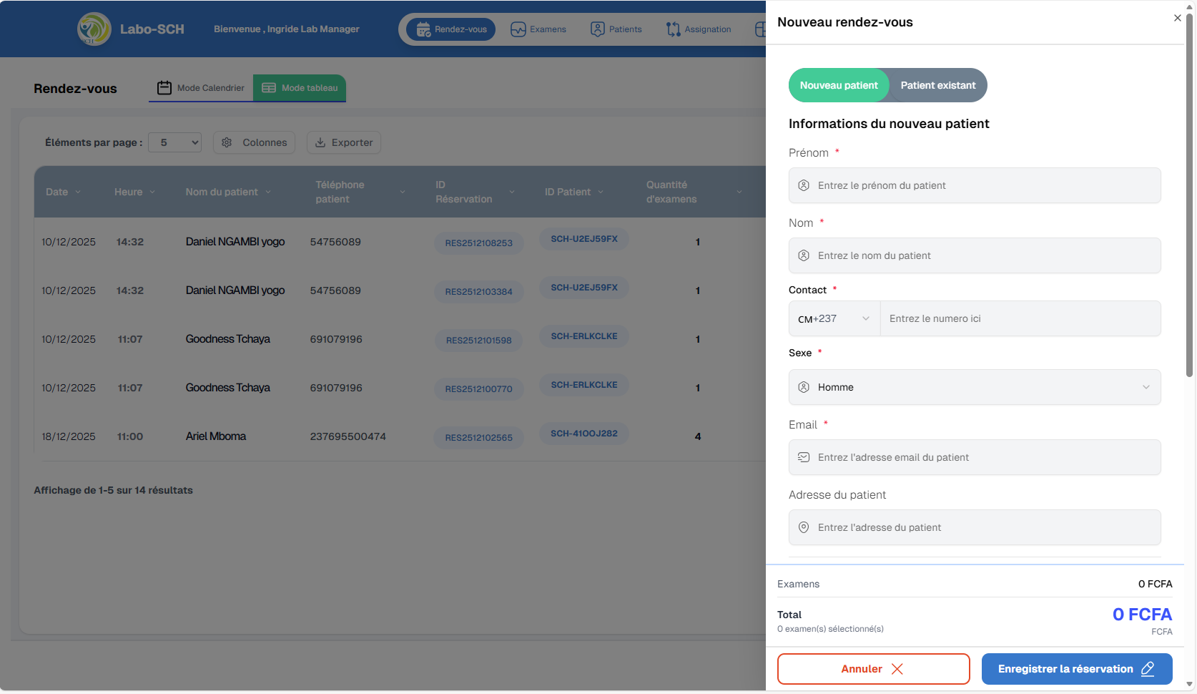The image size is (1197, 694).
Task: Switch to Mode tableau tab
Action: pos(300,88)
